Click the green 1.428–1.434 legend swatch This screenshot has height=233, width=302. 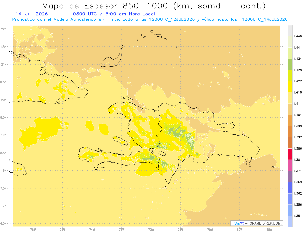pyautogui.click(x=290, y=64)
